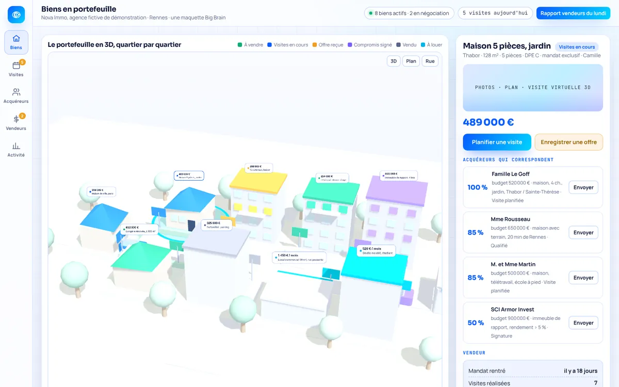Screen dimensions: 619x387
Task: Click the Acquéreurs qui correspondent section header
Action: point(508,159)
